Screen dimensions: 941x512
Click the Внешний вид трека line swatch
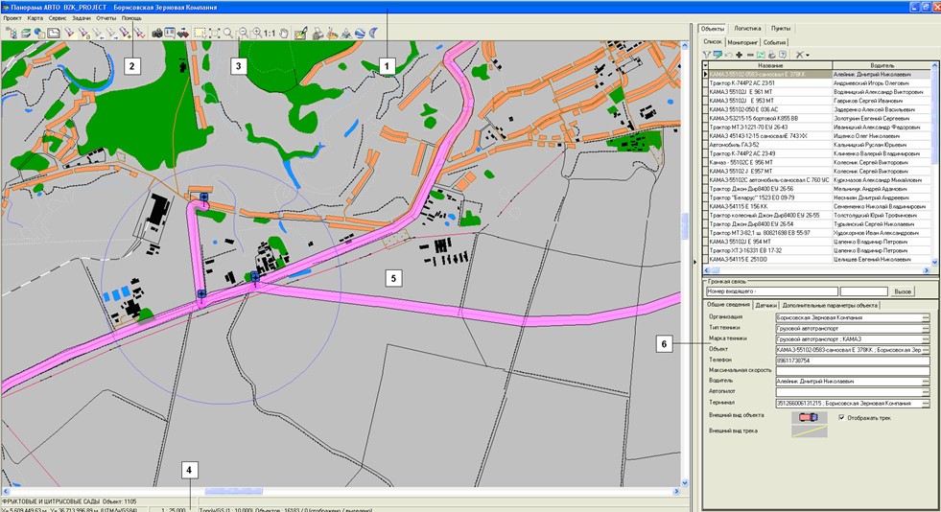(808, 431)
